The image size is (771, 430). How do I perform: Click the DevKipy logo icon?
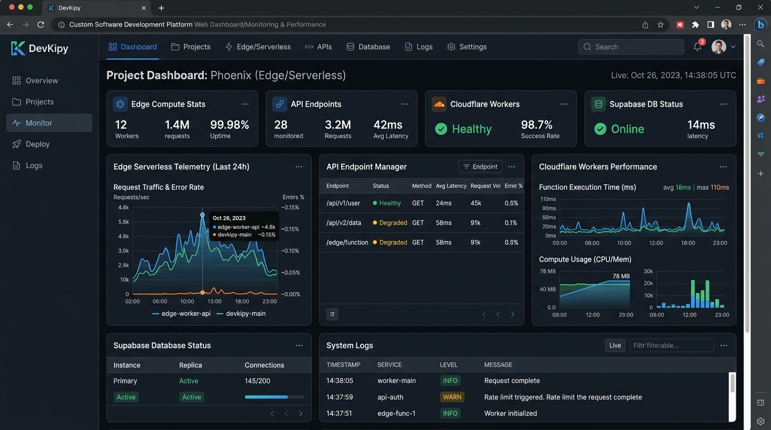point(18,48)
